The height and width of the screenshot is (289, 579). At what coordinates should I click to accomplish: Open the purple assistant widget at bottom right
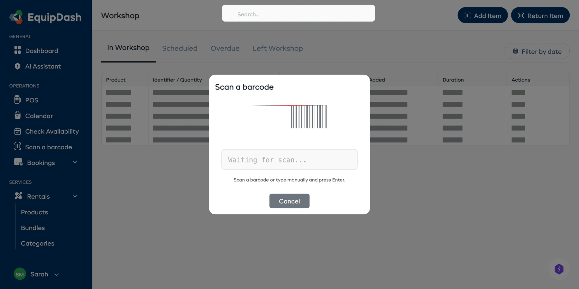(x=559, y=269)
